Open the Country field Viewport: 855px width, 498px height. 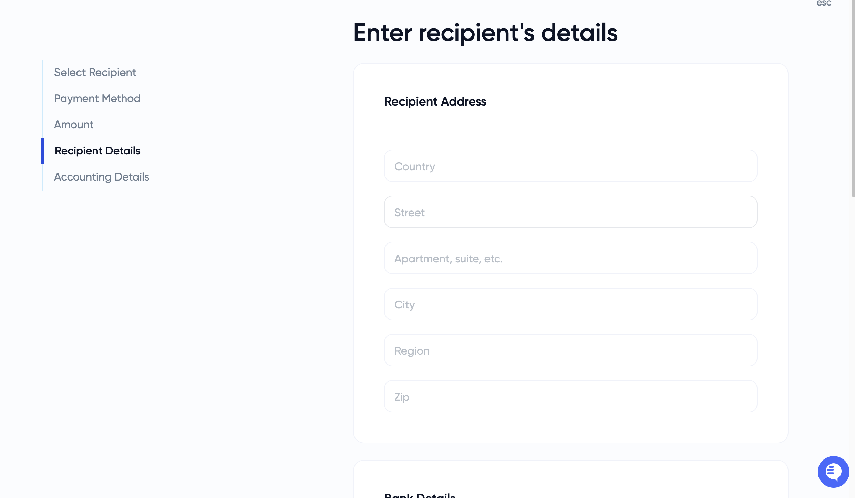[x=570, y=166]
